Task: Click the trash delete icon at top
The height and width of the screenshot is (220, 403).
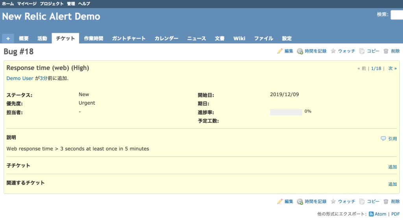Action: click(x=386, y=51)
